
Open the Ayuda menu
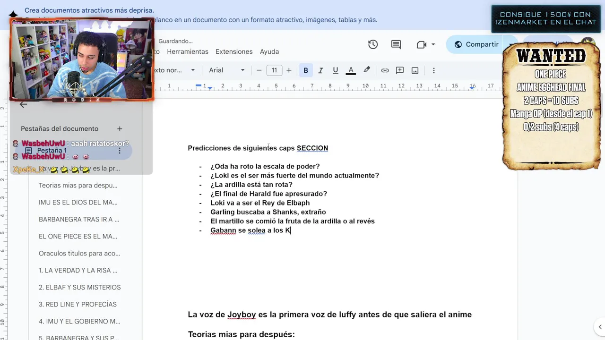269,51
